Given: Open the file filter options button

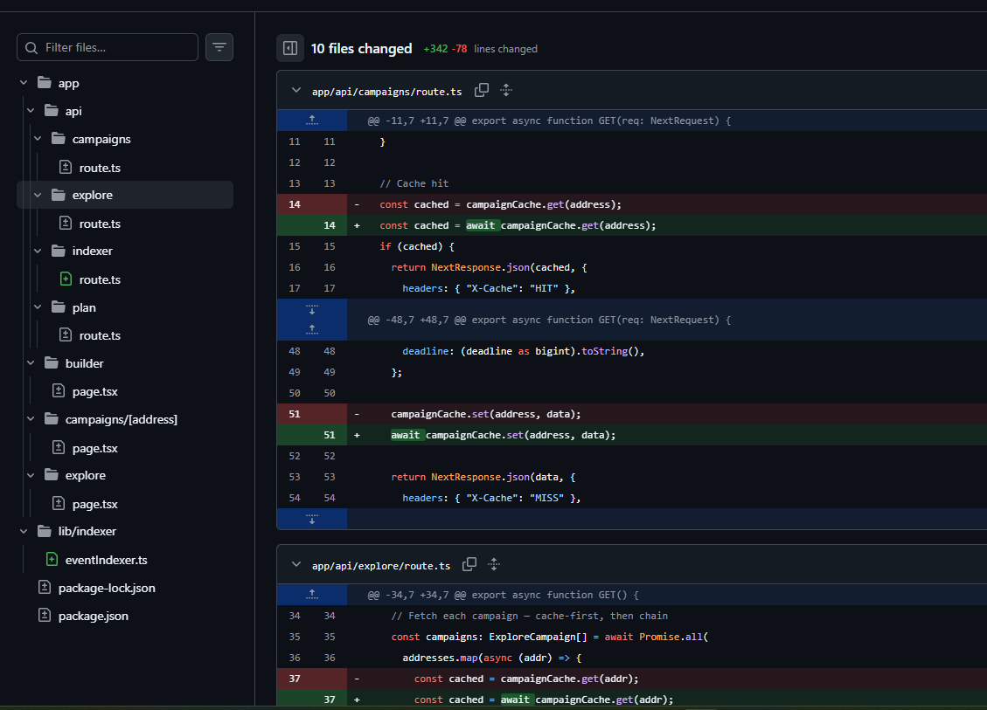Looking at the screenshot, I should [219, 47].
